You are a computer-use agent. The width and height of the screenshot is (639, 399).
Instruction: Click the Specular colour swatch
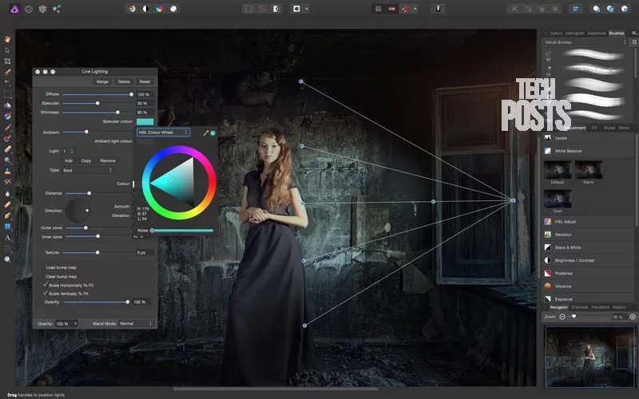(145, 121)
